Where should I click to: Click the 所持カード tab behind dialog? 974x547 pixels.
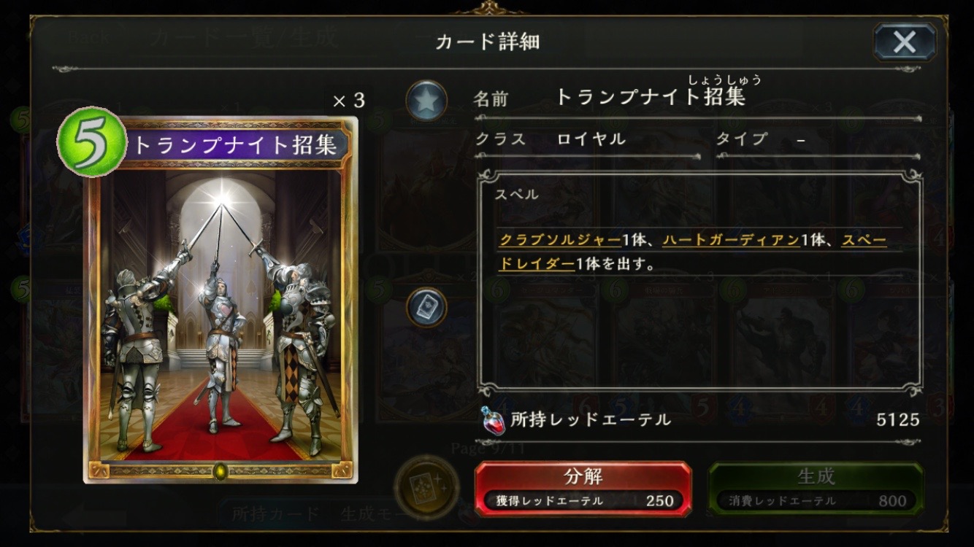pyautogui.click(x=276, y=514)
